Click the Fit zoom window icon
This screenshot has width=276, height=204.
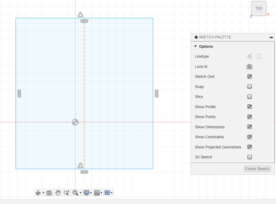[x=75, y=193]
